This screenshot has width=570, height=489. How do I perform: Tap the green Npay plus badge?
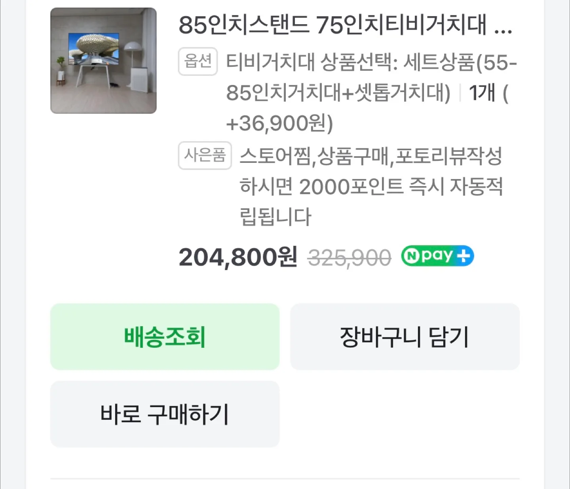click(x=437, y=256)
